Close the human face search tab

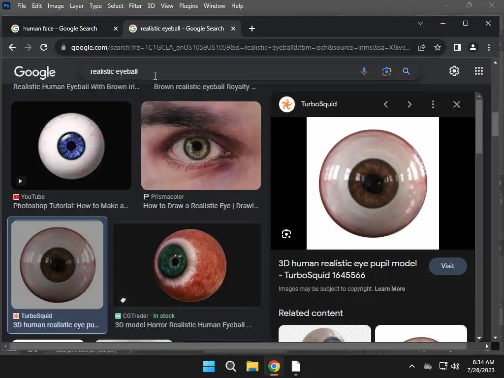[116, 29]
